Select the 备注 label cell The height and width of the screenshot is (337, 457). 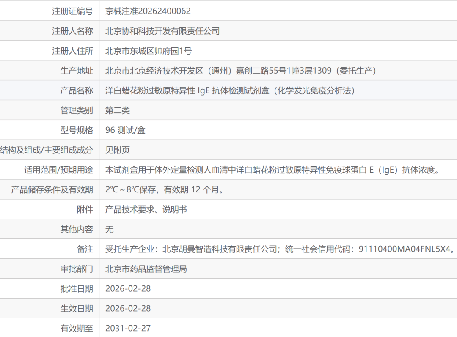(85, 249)
